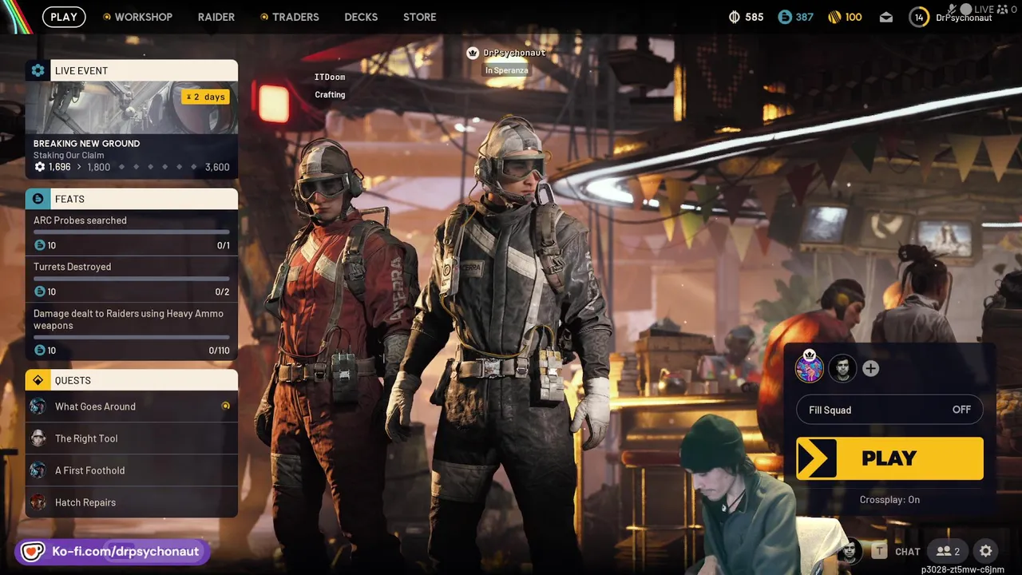Click A First Foothold quest giver portrait
Viewport: 1022px width, 575px height.
pyautogui.click(x=38, y=470)
